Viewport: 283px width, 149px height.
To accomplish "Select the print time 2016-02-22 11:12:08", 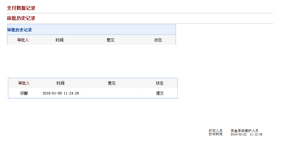I will (246, 134).
